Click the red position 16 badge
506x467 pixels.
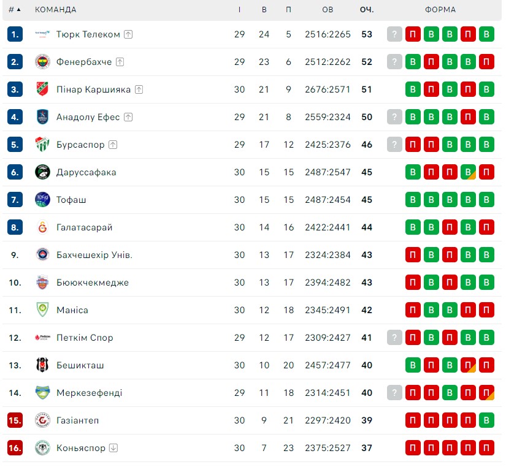pyautogui.click(x=15, y=448)
